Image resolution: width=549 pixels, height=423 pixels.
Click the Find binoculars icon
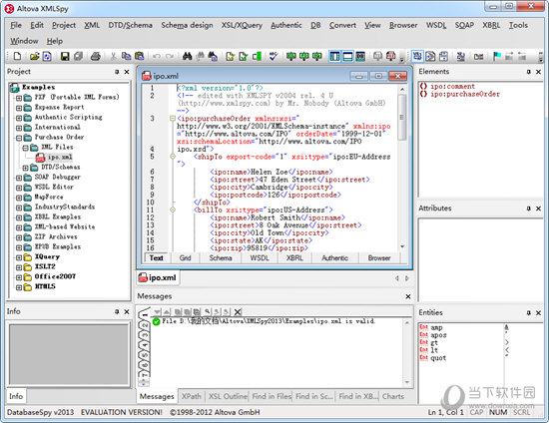(187, 56)
